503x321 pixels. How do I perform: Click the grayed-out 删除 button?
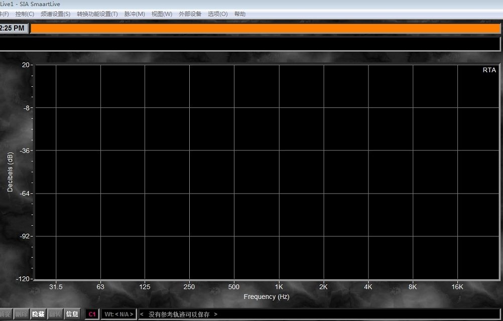tap(21, 314)
